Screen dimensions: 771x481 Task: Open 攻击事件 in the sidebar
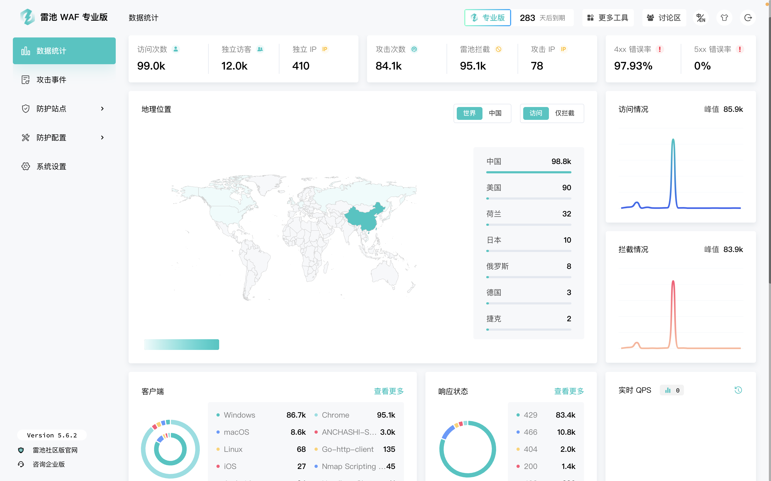[x=52, y=80]
